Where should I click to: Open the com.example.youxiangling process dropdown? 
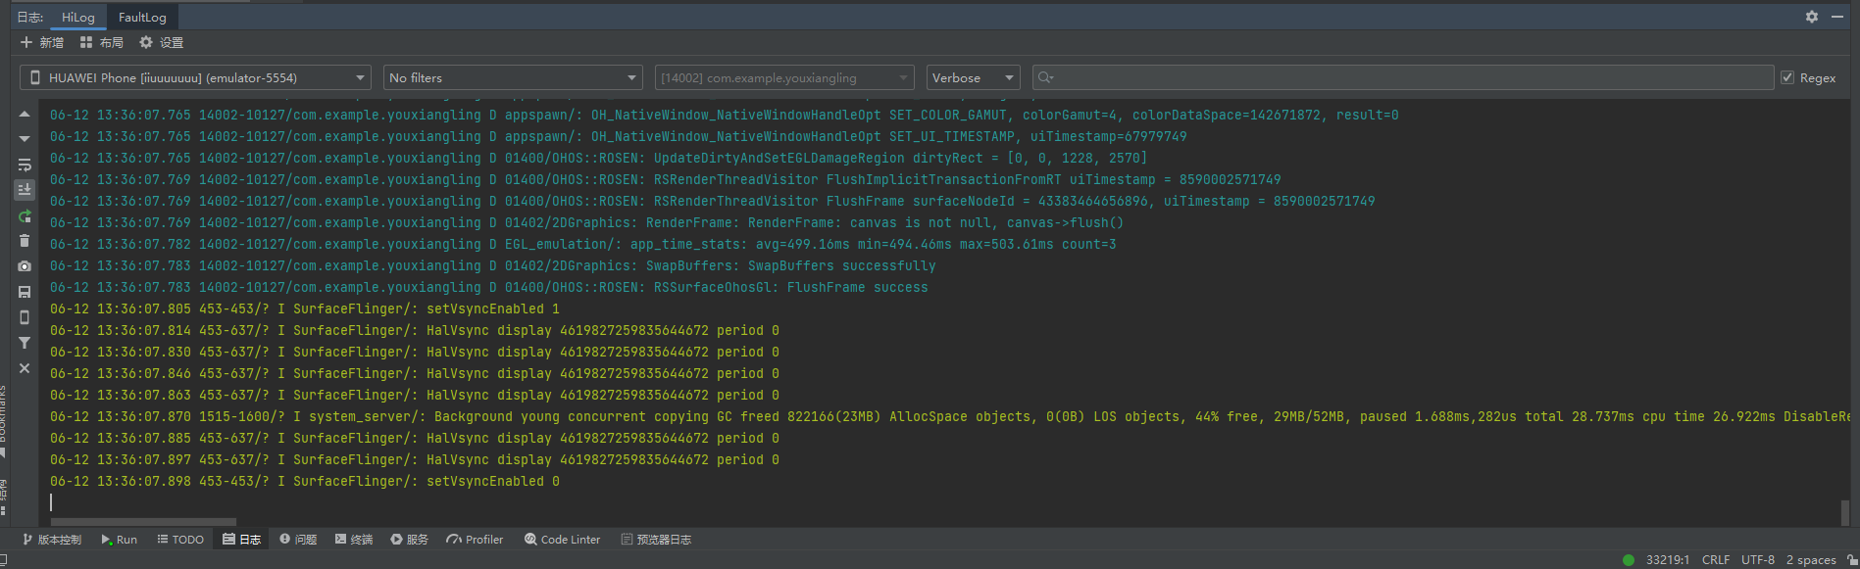coord(784,77)
